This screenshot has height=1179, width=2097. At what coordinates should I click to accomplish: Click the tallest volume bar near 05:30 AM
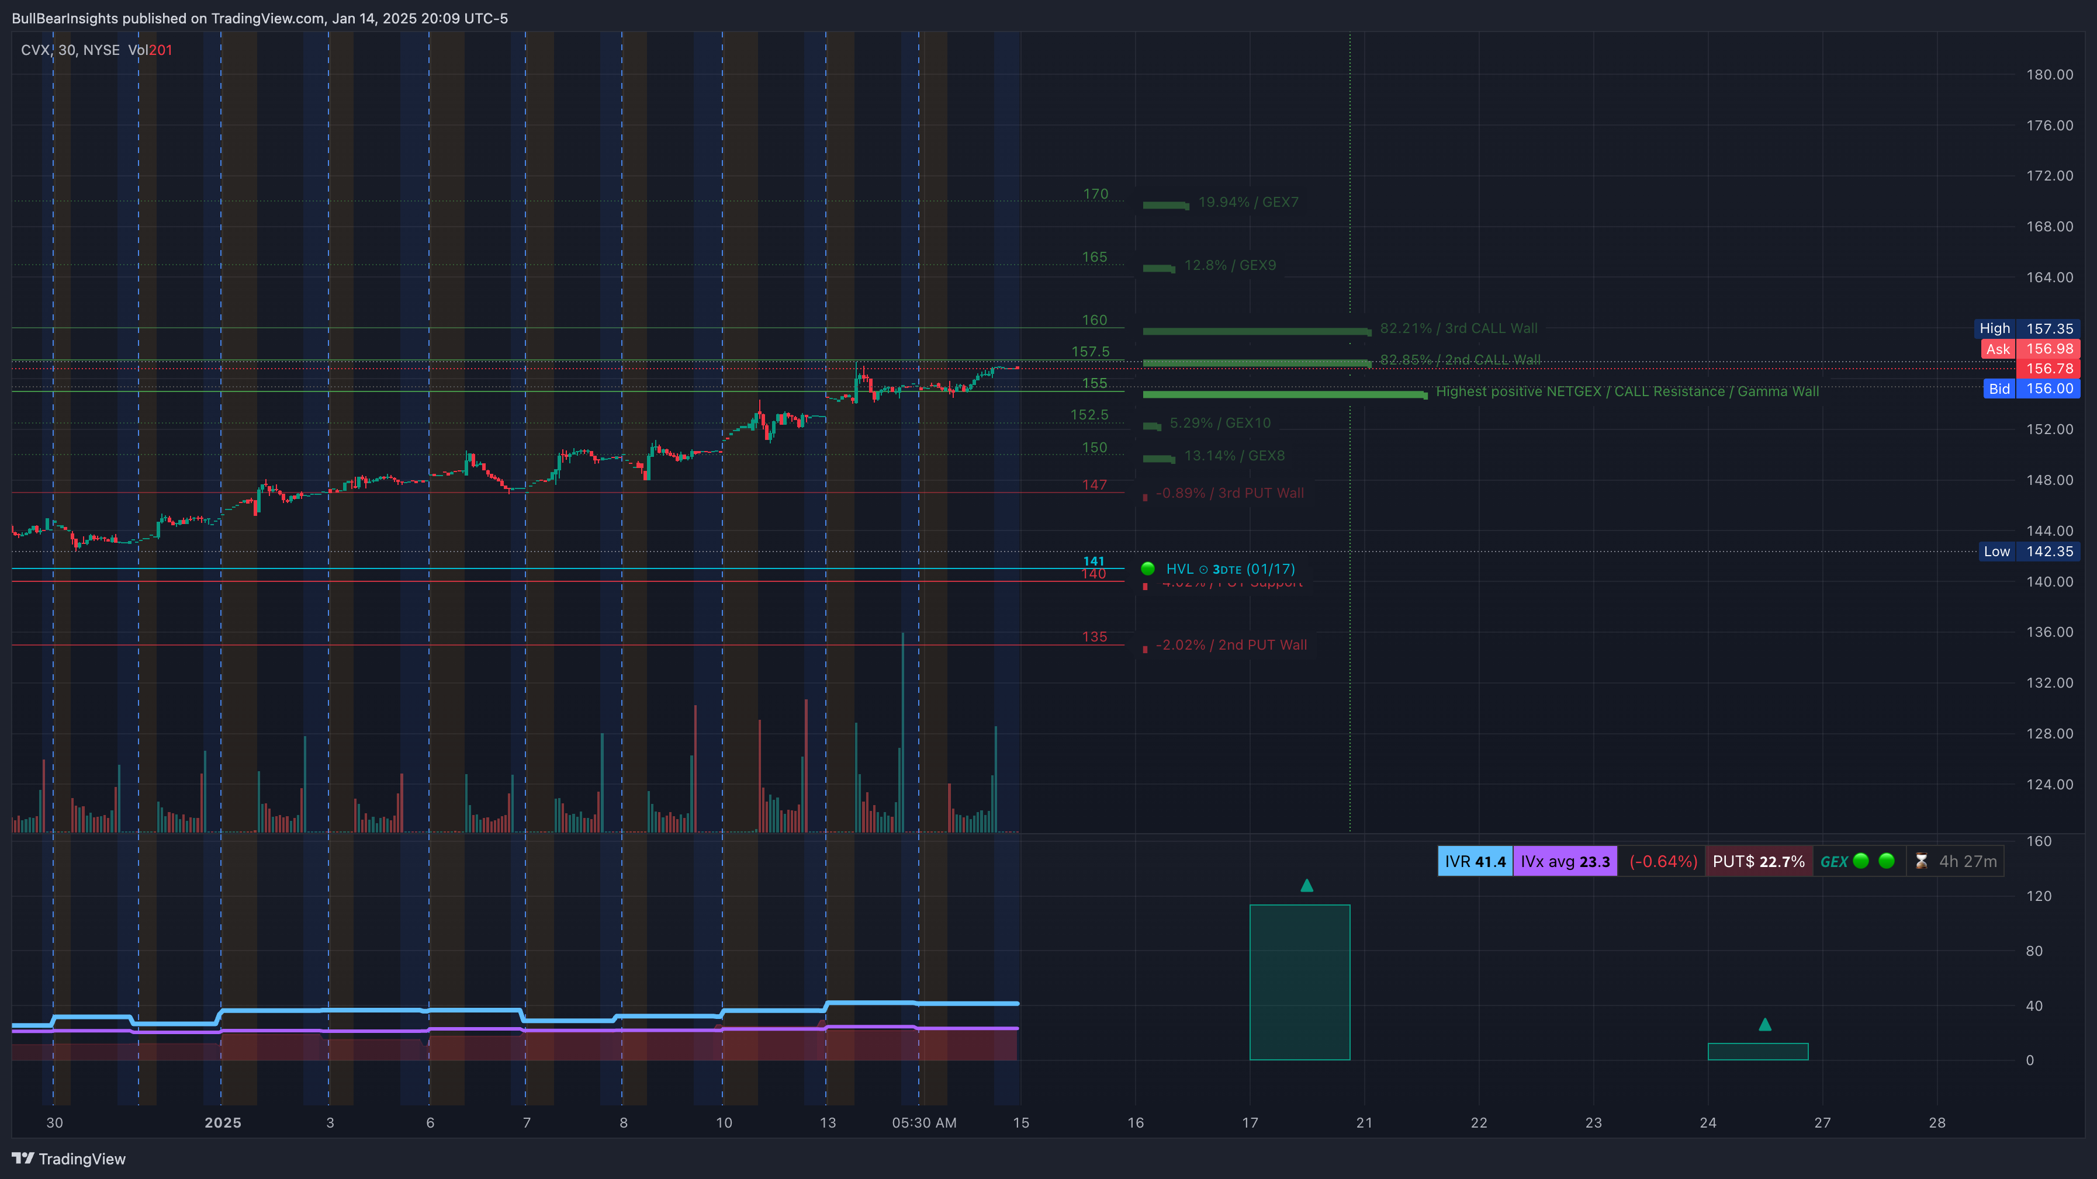click(903, 731)
